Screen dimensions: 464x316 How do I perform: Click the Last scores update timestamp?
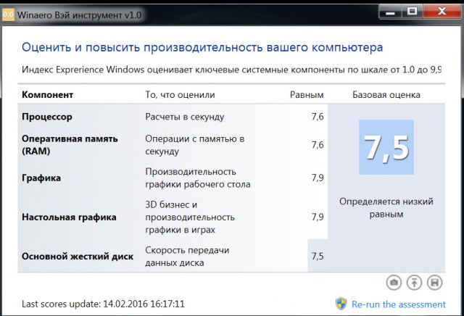point(103,304)
